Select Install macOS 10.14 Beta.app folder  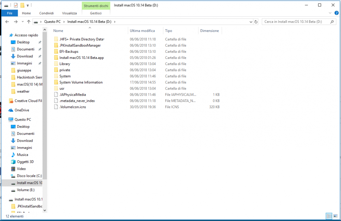pyautogui.click(x=81, y=58)
